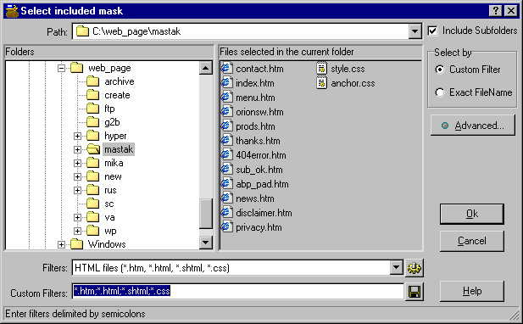Select the new folder label
The height and width of the screenshot is (324, 523).
tap(113, 176)
